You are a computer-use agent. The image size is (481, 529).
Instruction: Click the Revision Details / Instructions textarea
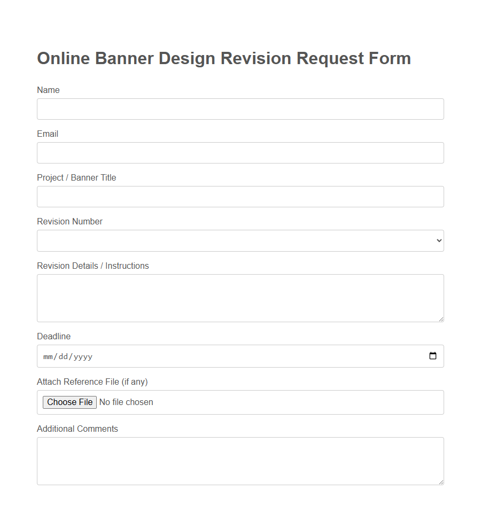coord(240,297)
